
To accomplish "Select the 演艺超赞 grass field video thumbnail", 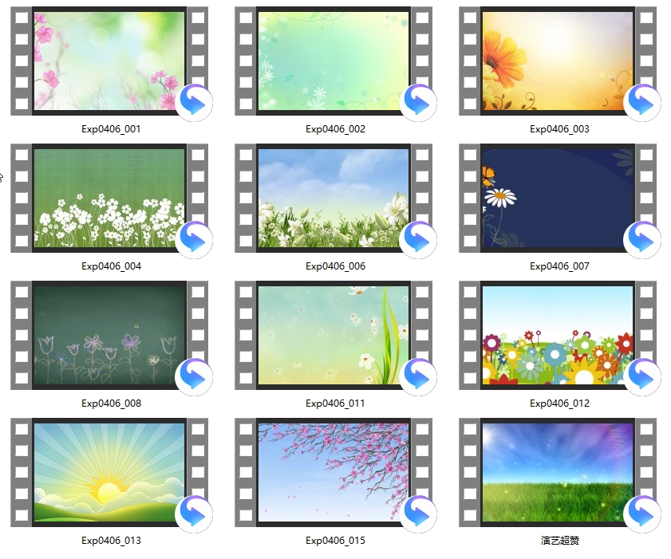I will (x=558, y=473).
